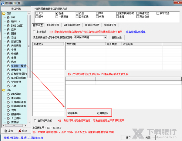The image size is (182, 141).
Task: Click the hand icon next to 德邦快递
Action: point(8,70)
